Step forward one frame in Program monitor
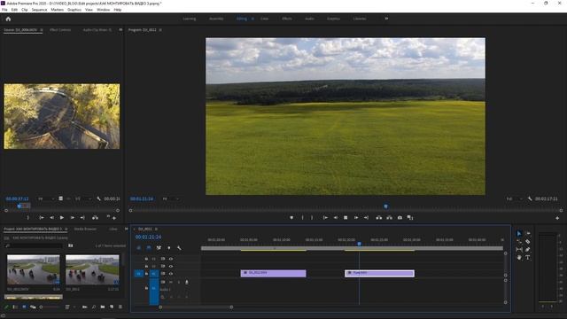 coord(356,218)
